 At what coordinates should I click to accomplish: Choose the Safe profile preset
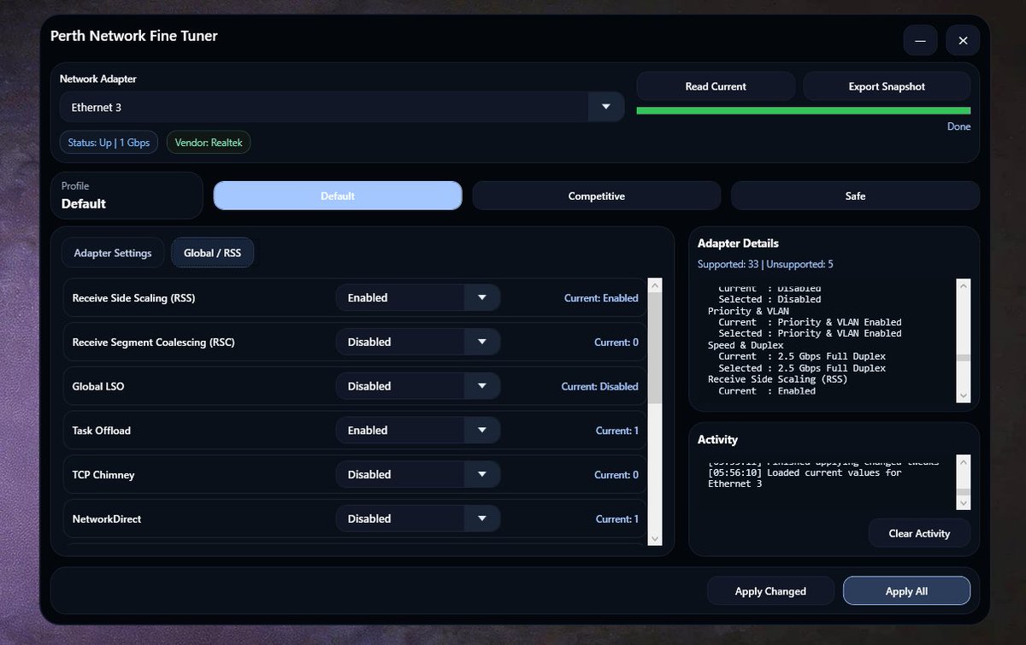coord(855,196)
